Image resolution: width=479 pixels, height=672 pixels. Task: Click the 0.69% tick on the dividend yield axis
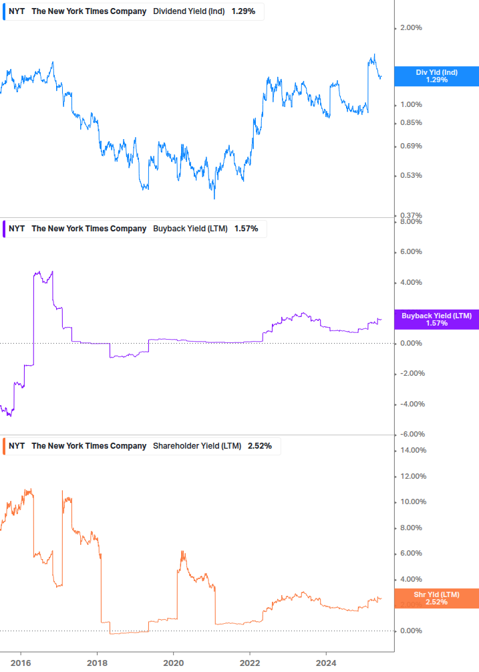click(x=411, y=146)
